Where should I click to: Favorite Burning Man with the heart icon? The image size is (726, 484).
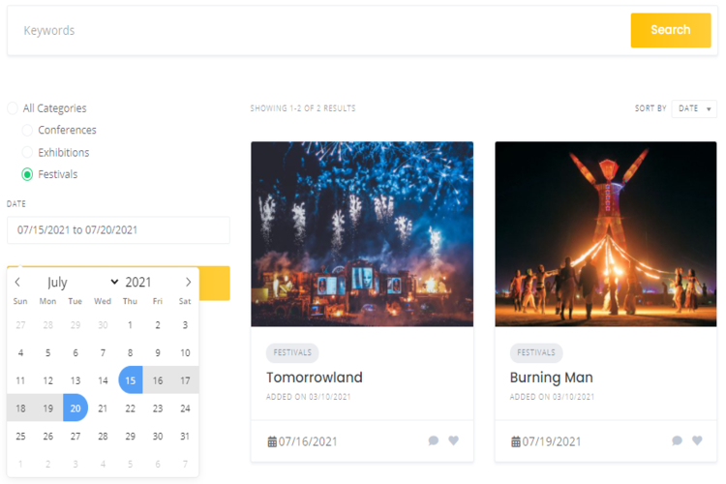(x=697, y=440)
